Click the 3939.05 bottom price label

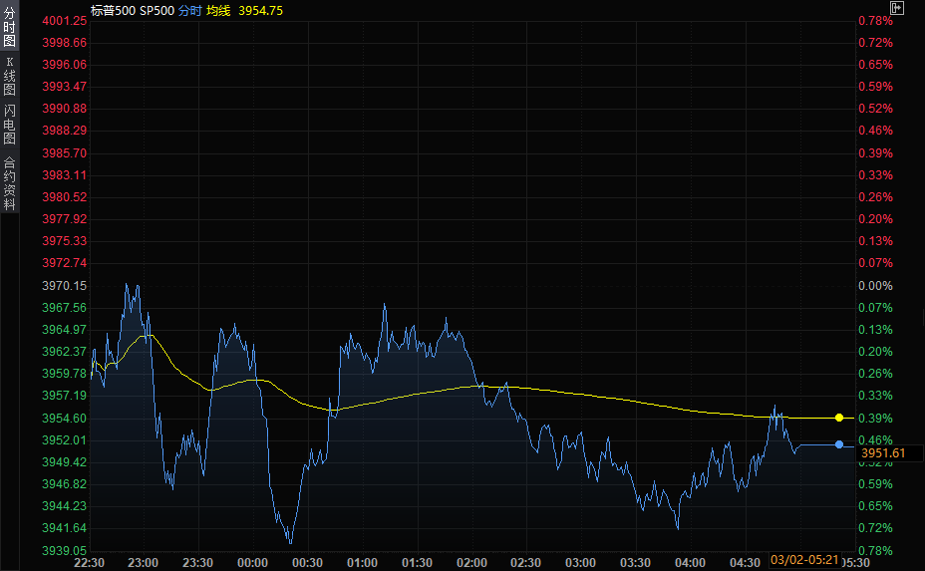[x=66, y=550]
